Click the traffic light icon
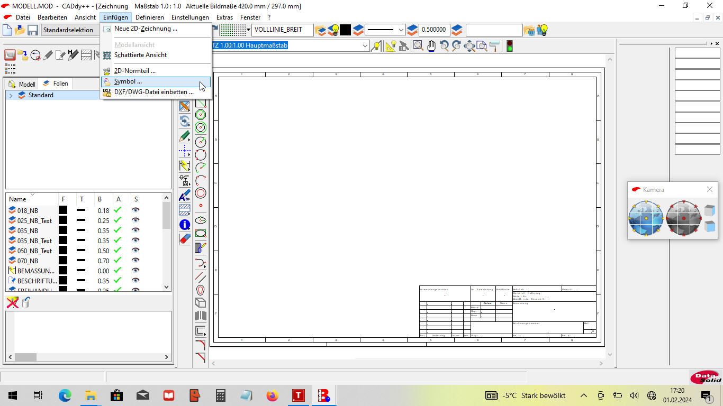Image resolution: width=723 pixels, height=406 pixels. [510, 46]
